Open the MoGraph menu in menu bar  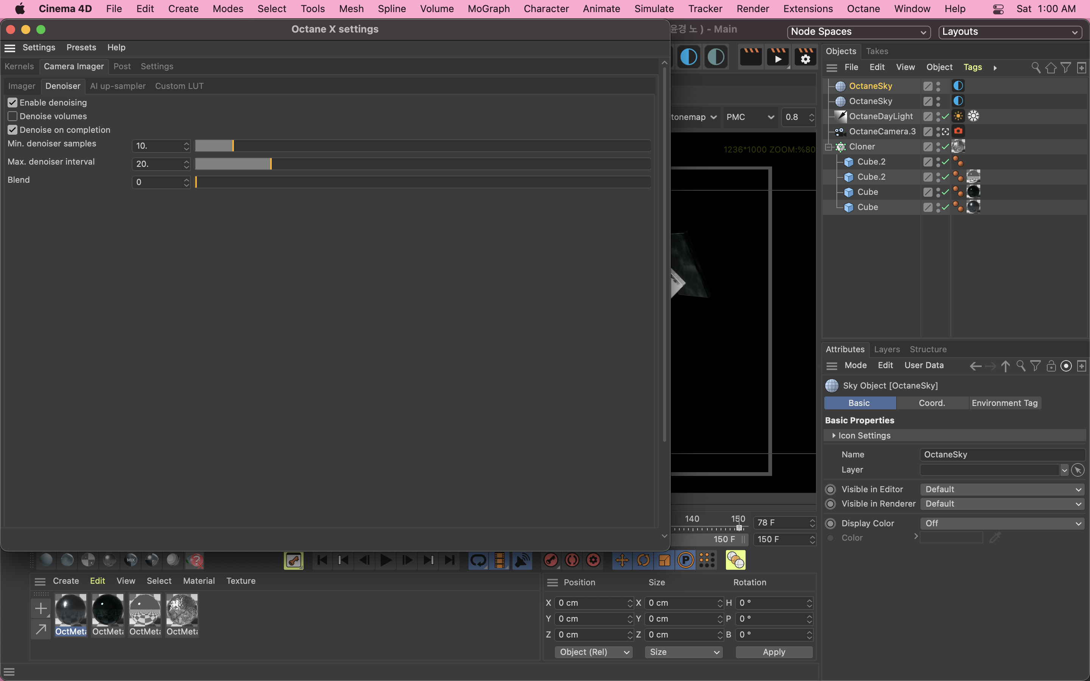[489, 9]
